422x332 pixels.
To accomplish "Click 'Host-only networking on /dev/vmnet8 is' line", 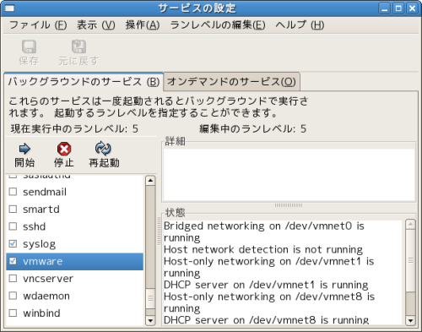I will 269,297.
